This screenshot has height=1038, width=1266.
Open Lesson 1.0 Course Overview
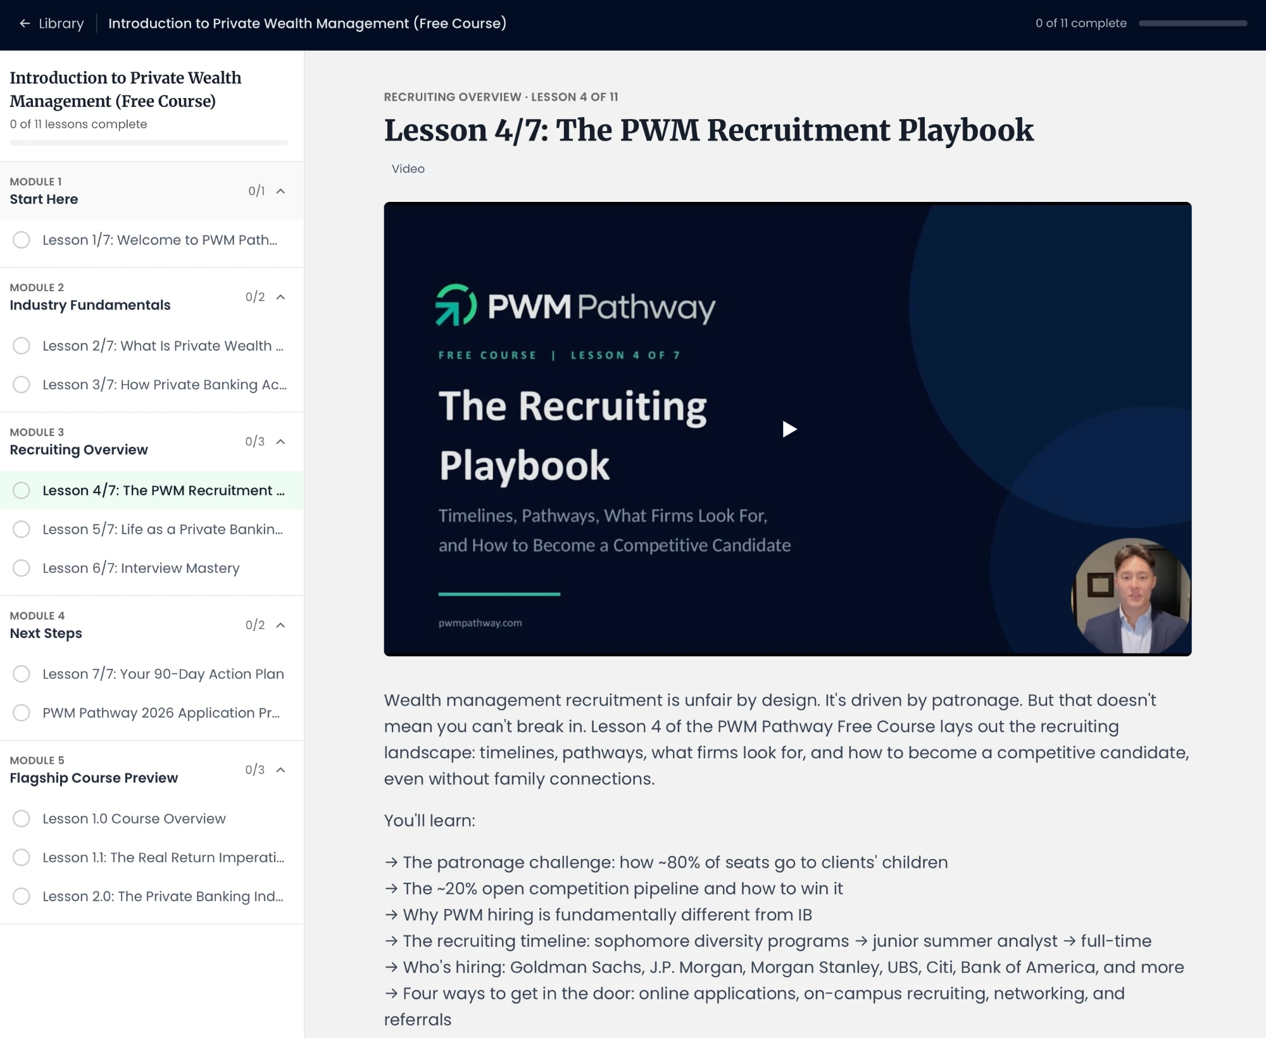pos(152,818)
